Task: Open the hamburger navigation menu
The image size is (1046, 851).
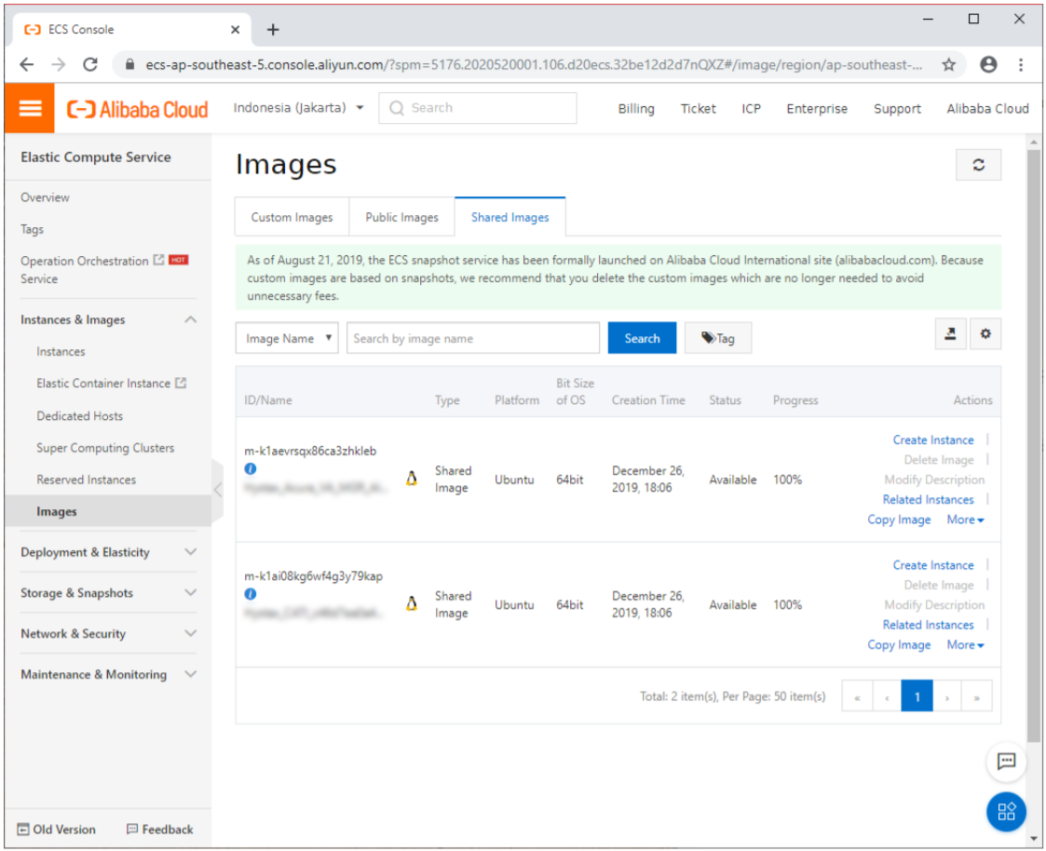Action: pos(30,109)
